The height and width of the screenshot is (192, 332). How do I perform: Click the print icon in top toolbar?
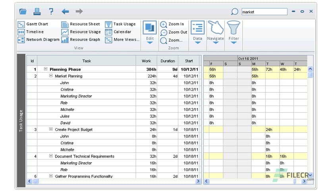click(37, 12)
